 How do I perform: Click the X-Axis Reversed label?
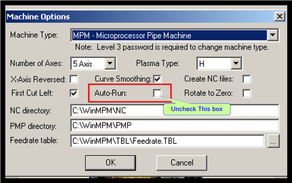pos(38,79)
